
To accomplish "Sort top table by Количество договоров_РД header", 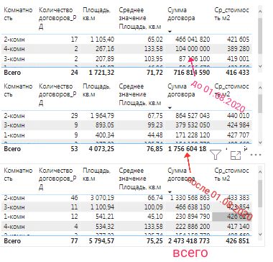I will (x=57, y=18).
